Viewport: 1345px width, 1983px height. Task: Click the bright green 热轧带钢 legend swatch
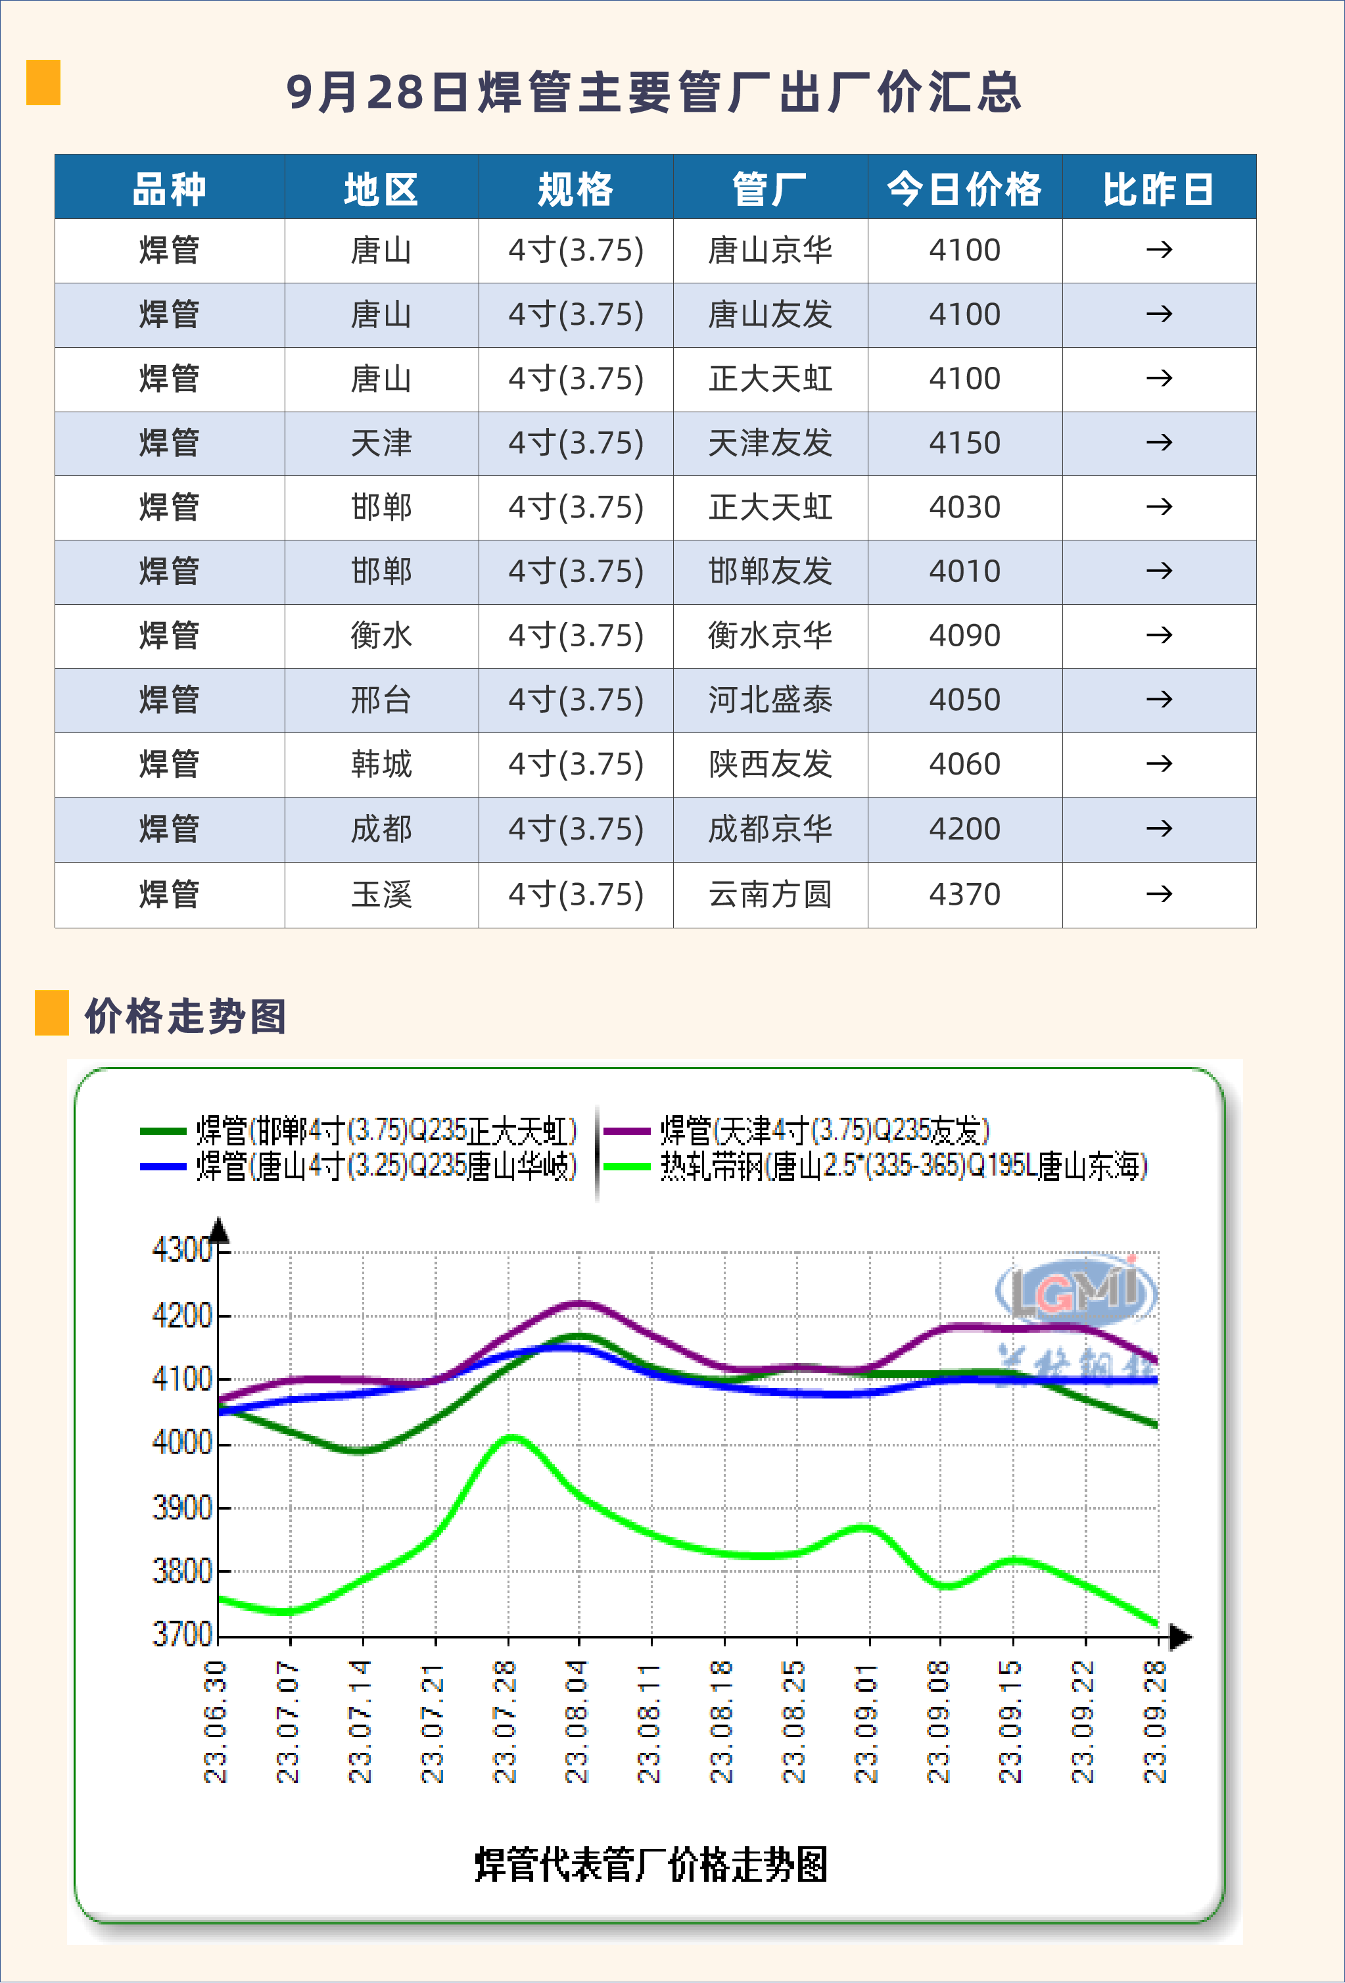coord(627,1166)
